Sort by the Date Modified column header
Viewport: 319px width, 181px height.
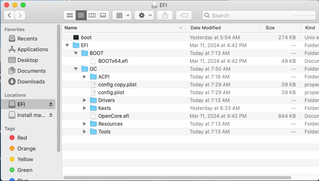click(223, 28)
